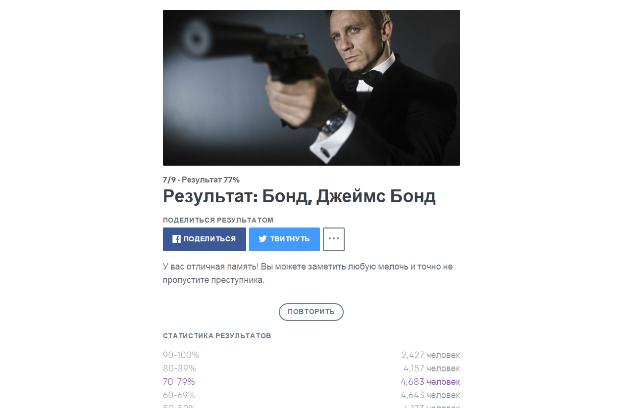Select the 90-100% statistics row label
622x408 pixels.
pos(181,355)
